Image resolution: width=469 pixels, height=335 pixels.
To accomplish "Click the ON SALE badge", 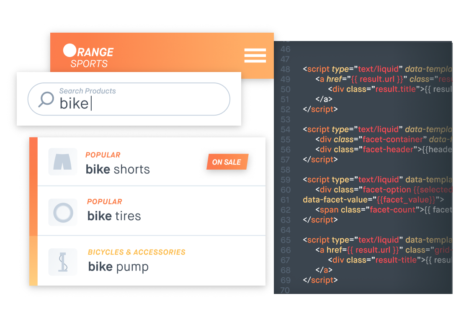I will tap(227, 162).
